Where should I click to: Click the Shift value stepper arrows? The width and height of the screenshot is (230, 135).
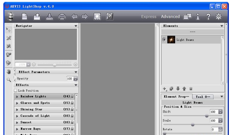[220, 112]
